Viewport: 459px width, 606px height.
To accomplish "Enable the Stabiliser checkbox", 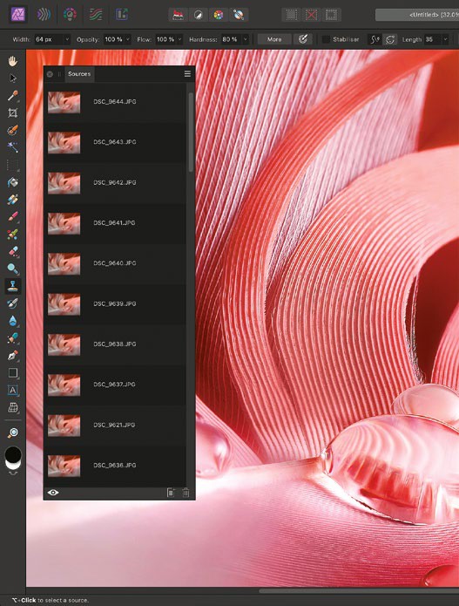I will (327, 39).
